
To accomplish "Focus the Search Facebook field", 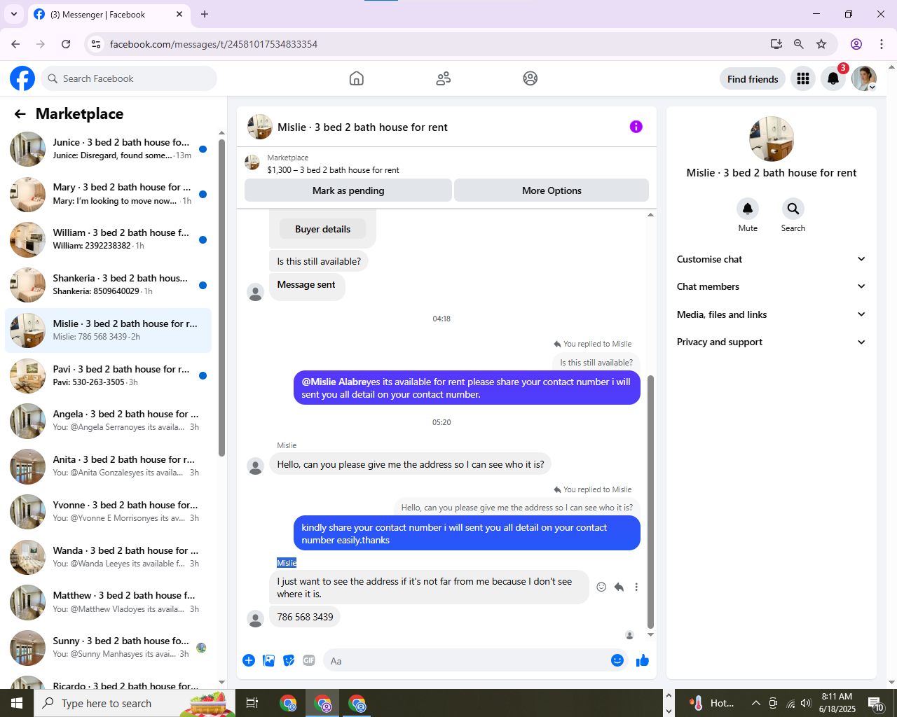I will (x=129, y=78).
